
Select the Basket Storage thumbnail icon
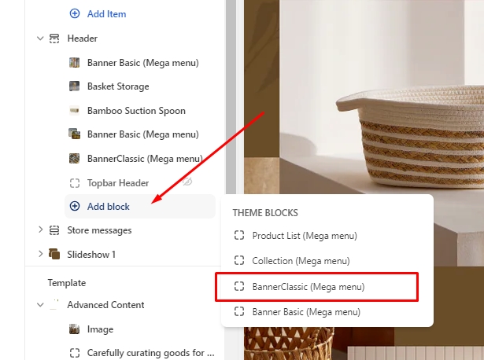coord(75,86)
